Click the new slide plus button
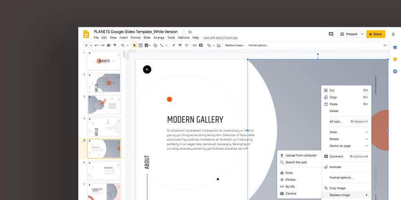The height and width of the screenshot is (200, 401). point(87,45)
